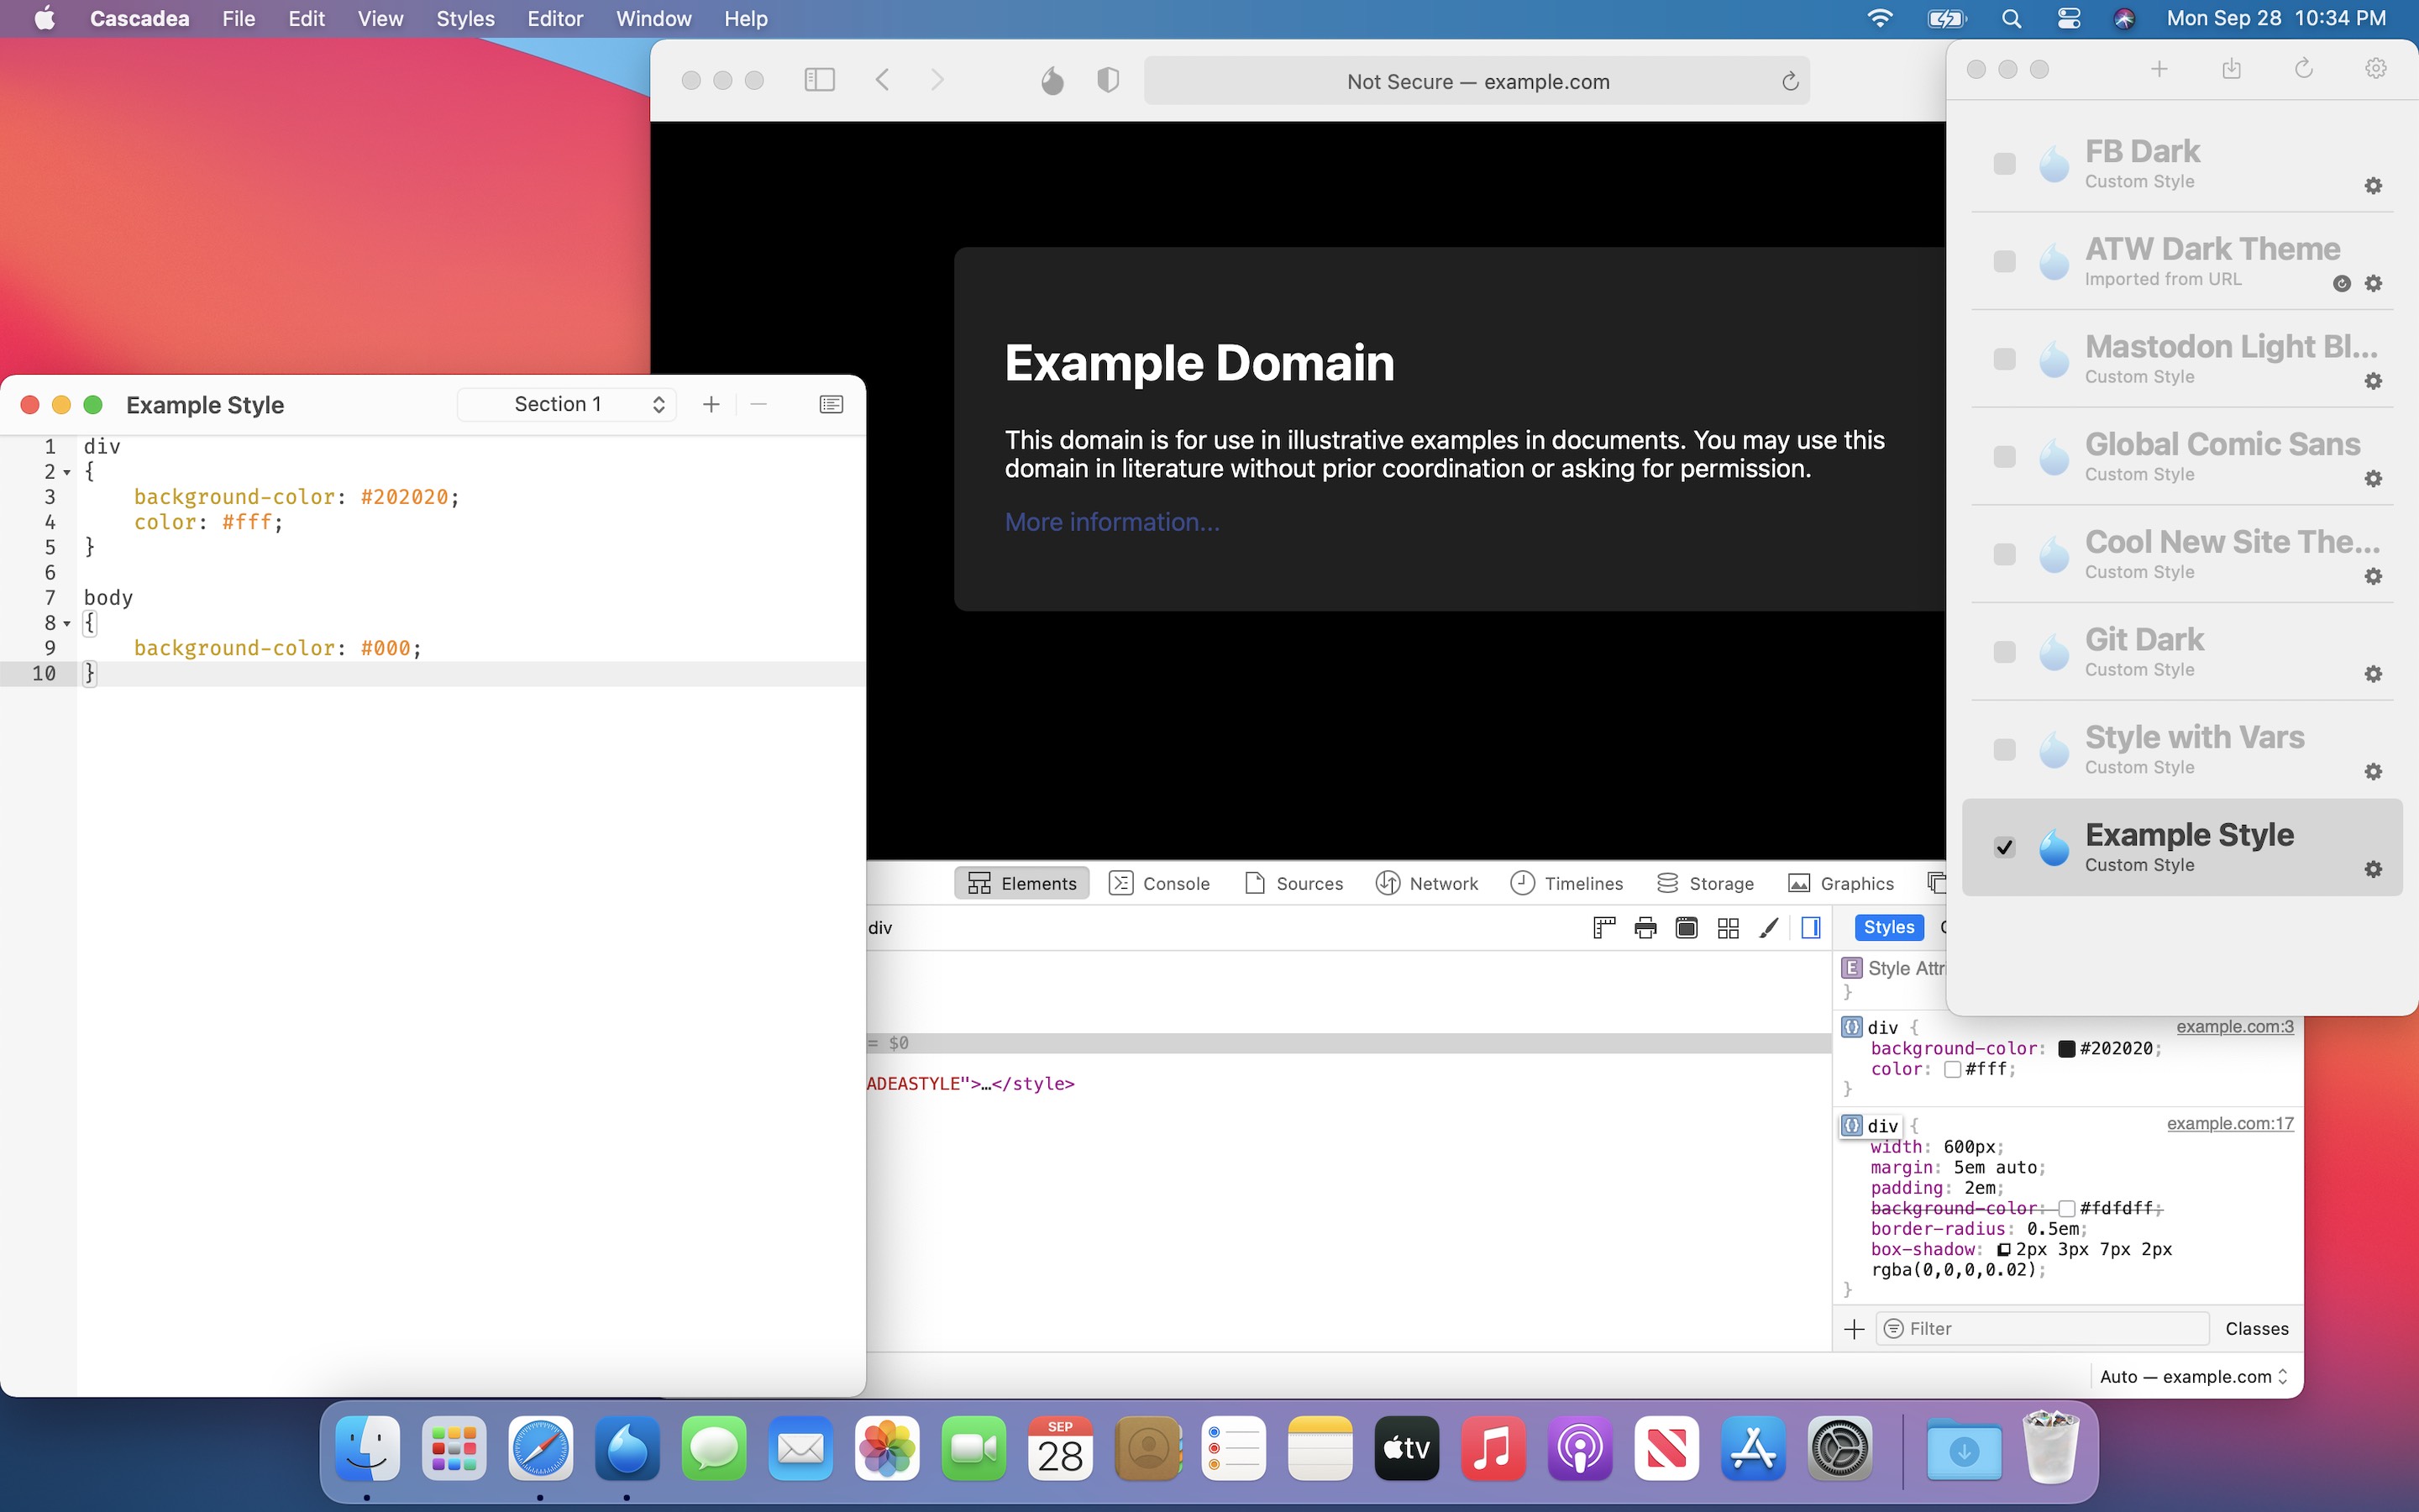Toggle the Safari sidebar icon
Screen dimensions: 2419x1512
[x=820, y=80]
